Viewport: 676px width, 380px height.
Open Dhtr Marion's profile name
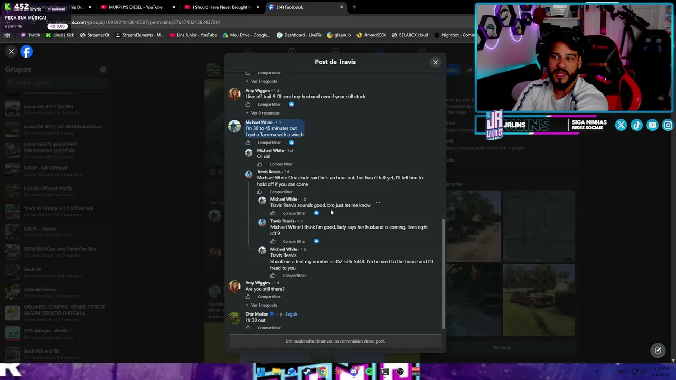point(257,314)
